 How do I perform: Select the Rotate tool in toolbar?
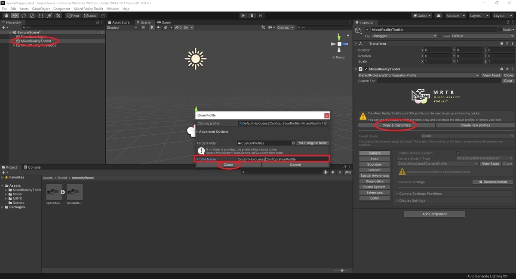click(23, 15)
